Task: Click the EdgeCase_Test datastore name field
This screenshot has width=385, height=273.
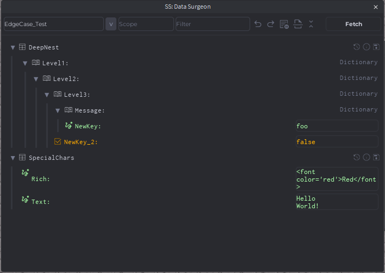Action: 54,24
